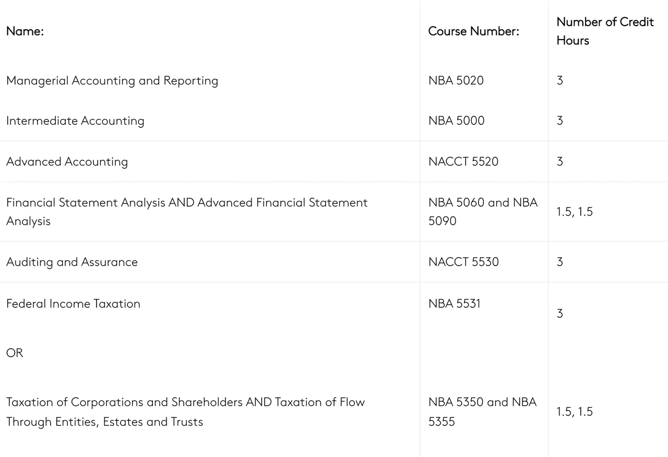Click credit hours for Financial Statement Analysis row

pyautogui.click(x=574, y=212)
